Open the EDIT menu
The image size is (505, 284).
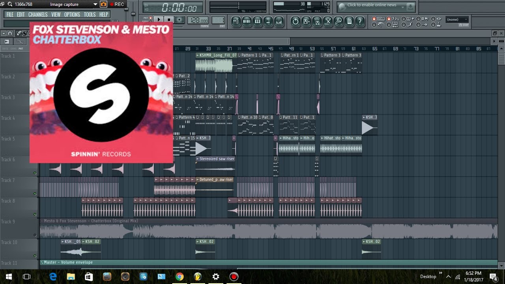point(21,15)
